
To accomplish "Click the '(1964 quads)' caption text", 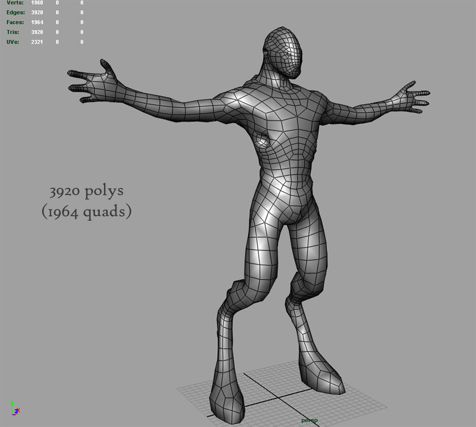I will click(x=86, y=212).
